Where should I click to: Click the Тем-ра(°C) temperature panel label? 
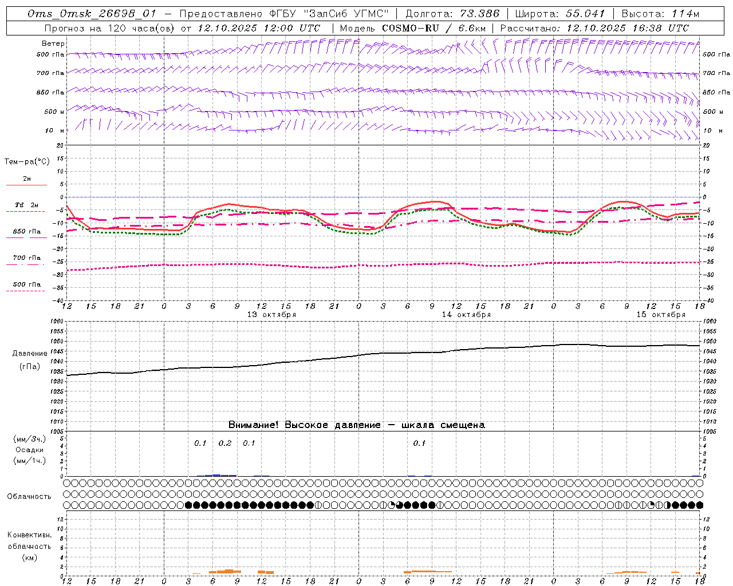27,162
